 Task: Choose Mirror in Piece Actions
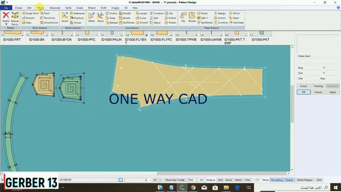[234, 13]
